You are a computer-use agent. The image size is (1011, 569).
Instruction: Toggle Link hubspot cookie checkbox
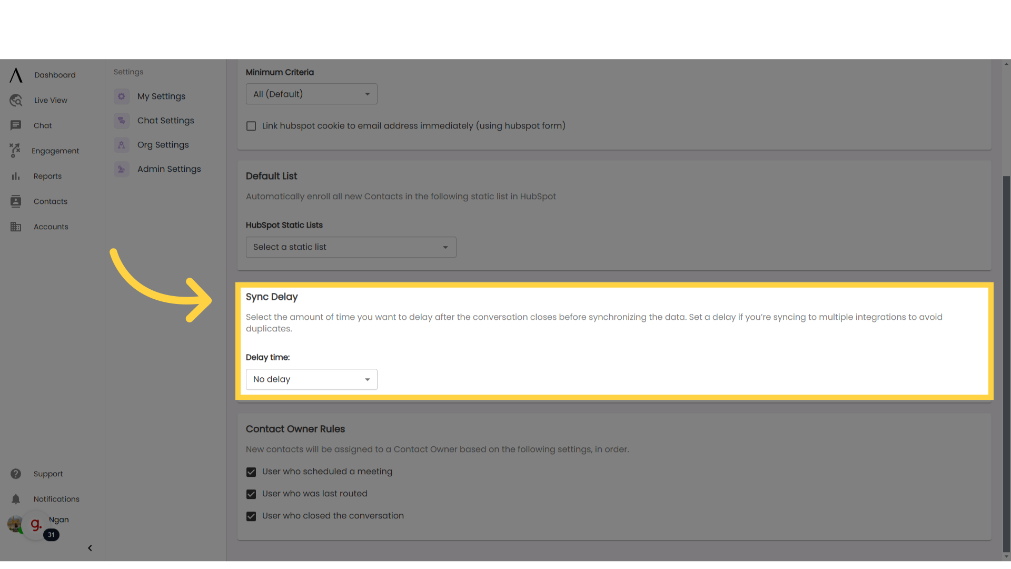251,126
